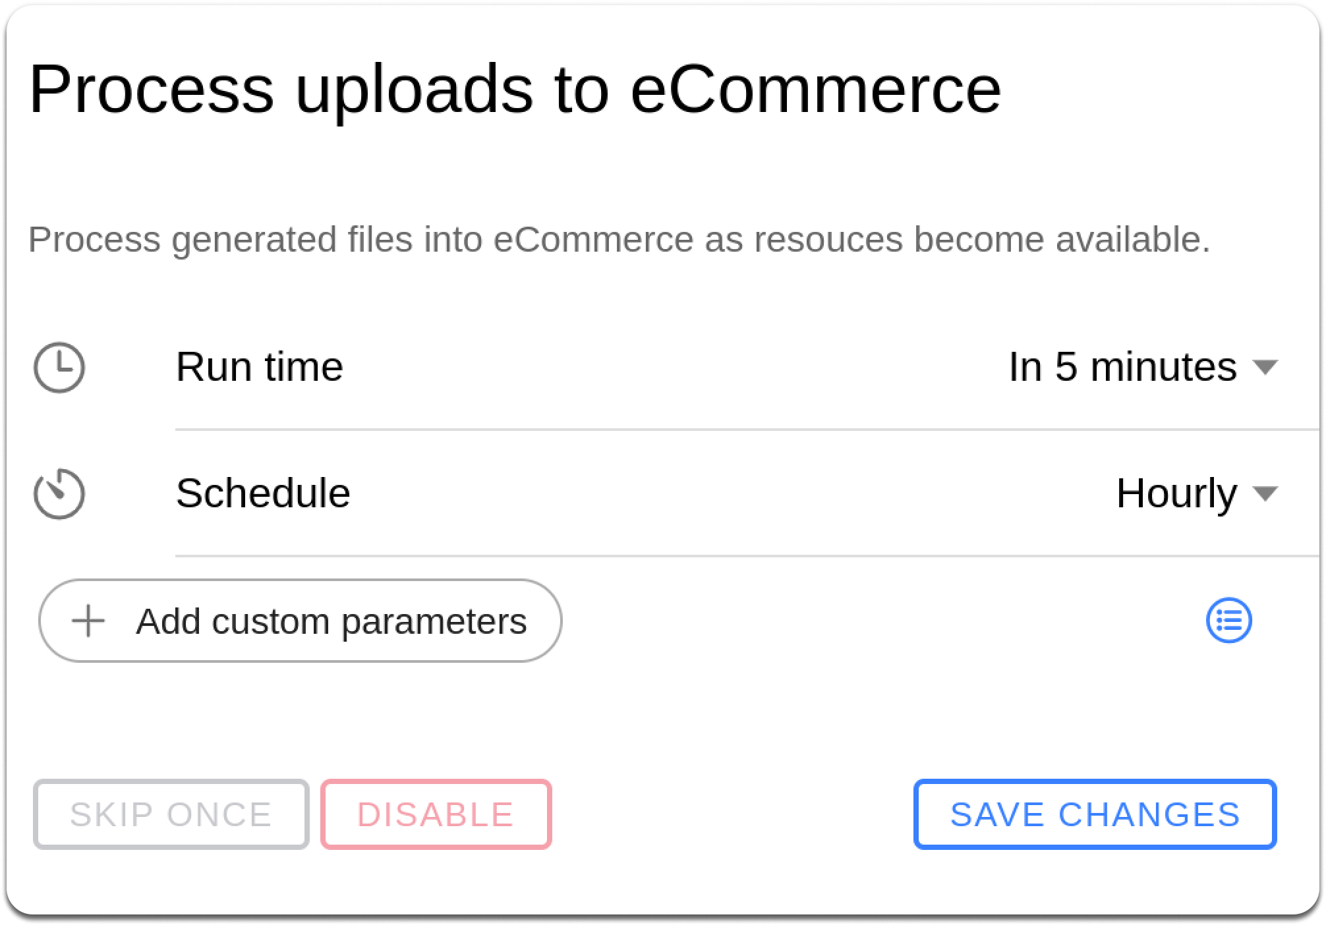This screenshot has height=925, width=1326.
Task: Click the plus icon for custom parameters
Action: (88, 621)
